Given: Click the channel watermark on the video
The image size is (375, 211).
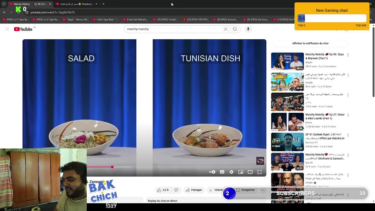Looking at the screenshot, I should (260, 161).
